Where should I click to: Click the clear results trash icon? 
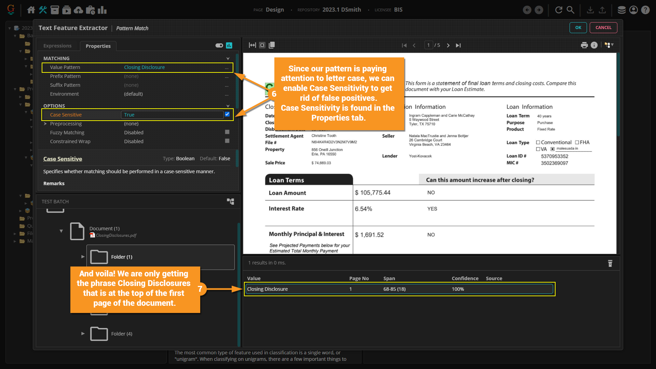point(610,263)
